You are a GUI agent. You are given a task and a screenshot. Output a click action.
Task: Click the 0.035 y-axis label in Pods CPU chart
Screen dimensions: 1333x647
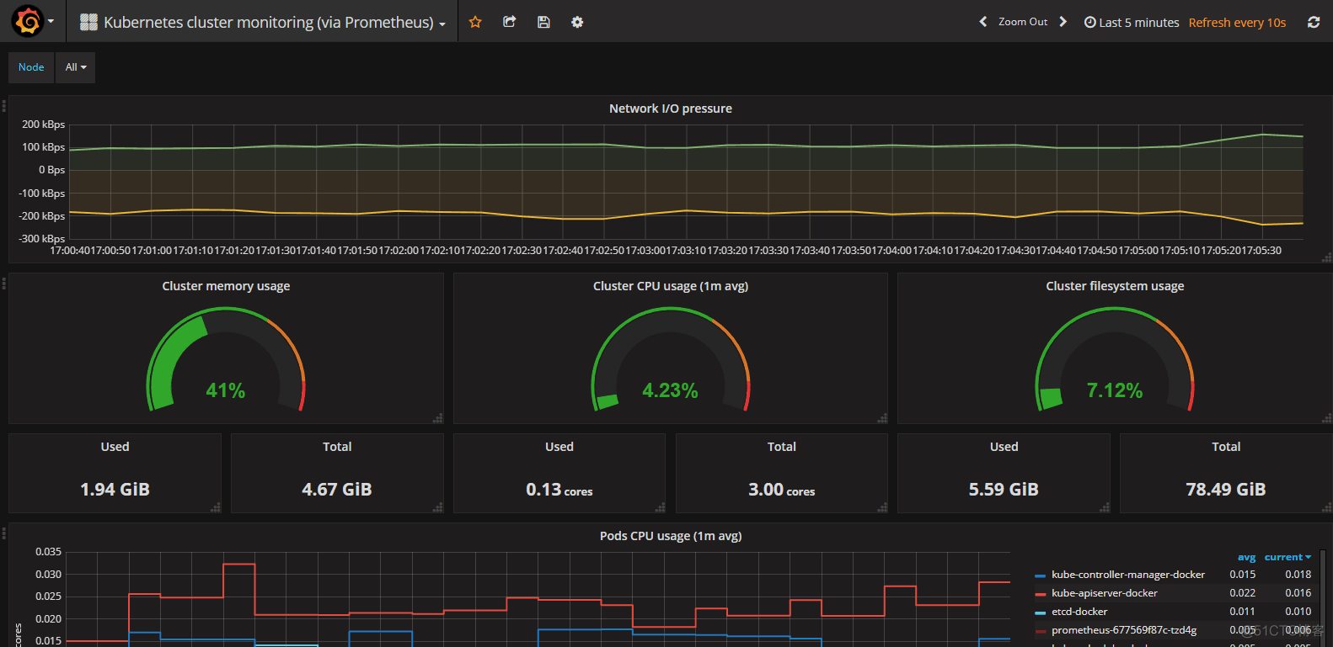point(48,552)
